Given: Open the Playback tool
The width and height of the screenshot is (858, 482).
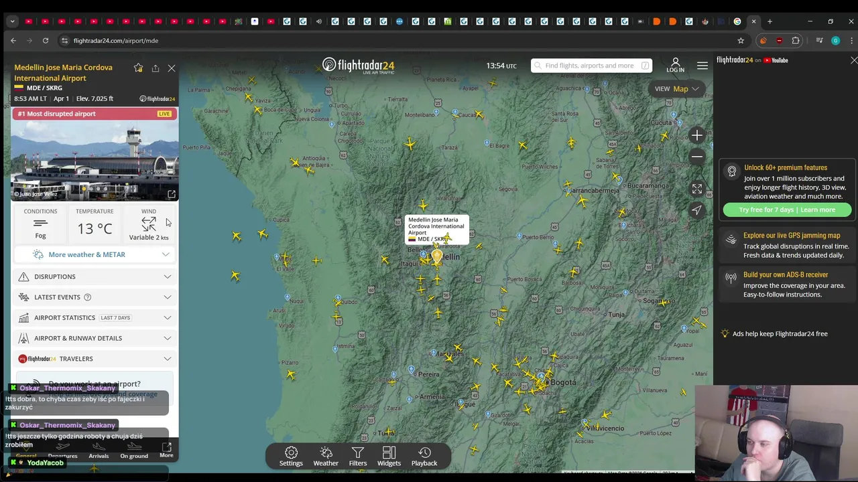Looking at the screenshot, I should click(x=424, y=457).
